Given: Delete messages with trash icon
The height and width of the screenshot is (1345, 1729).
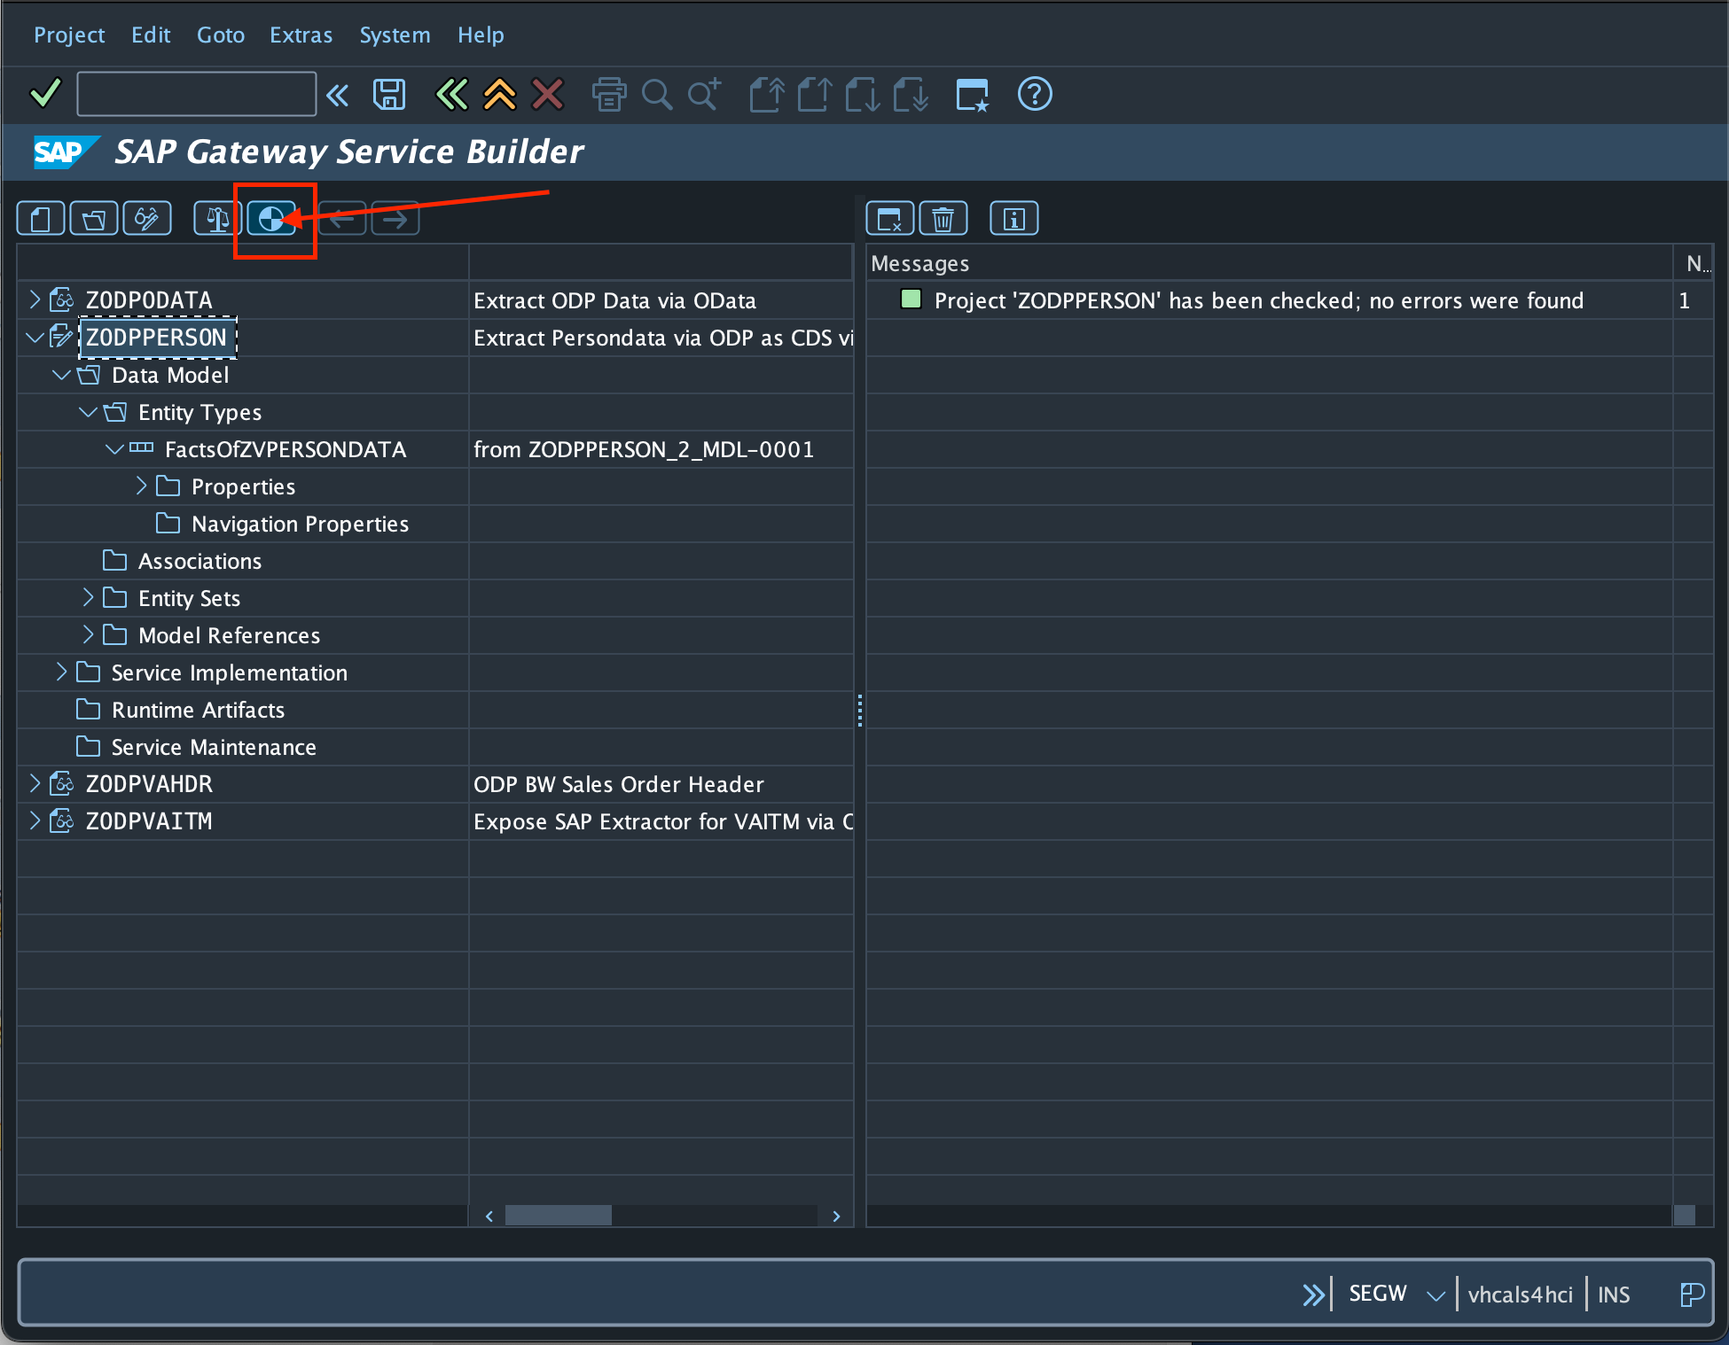Looking at the screenshot, I should pos(943,219).
